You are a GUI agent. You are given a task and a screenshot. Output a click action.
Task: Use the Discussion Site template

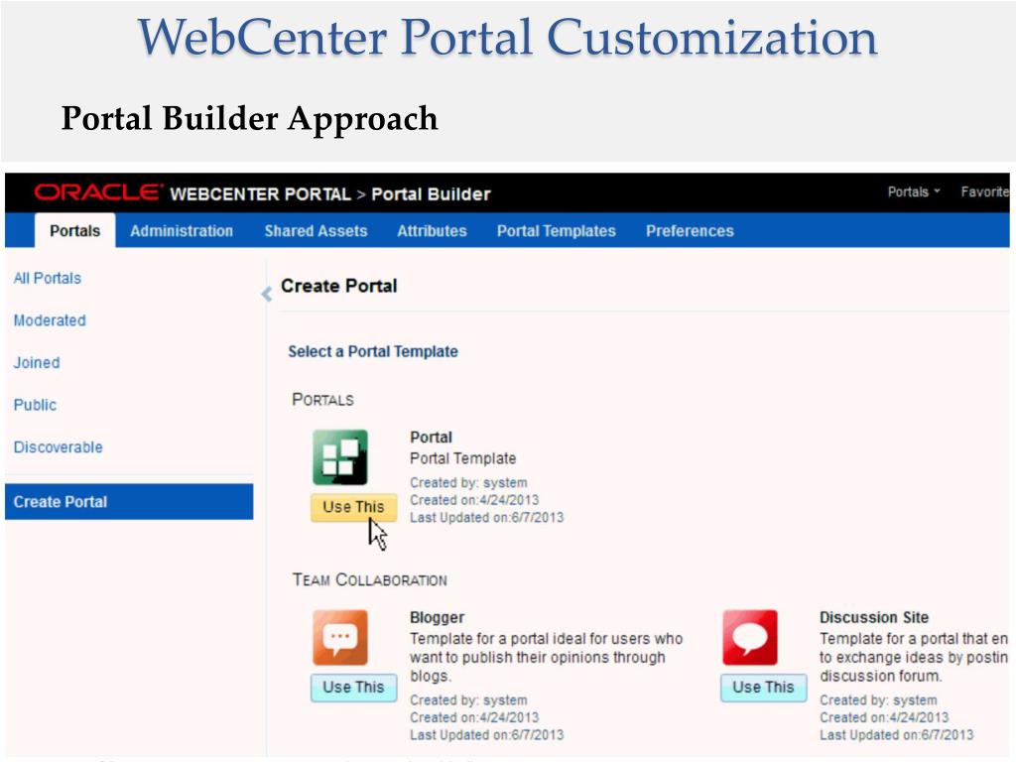[x=763, y=687]
